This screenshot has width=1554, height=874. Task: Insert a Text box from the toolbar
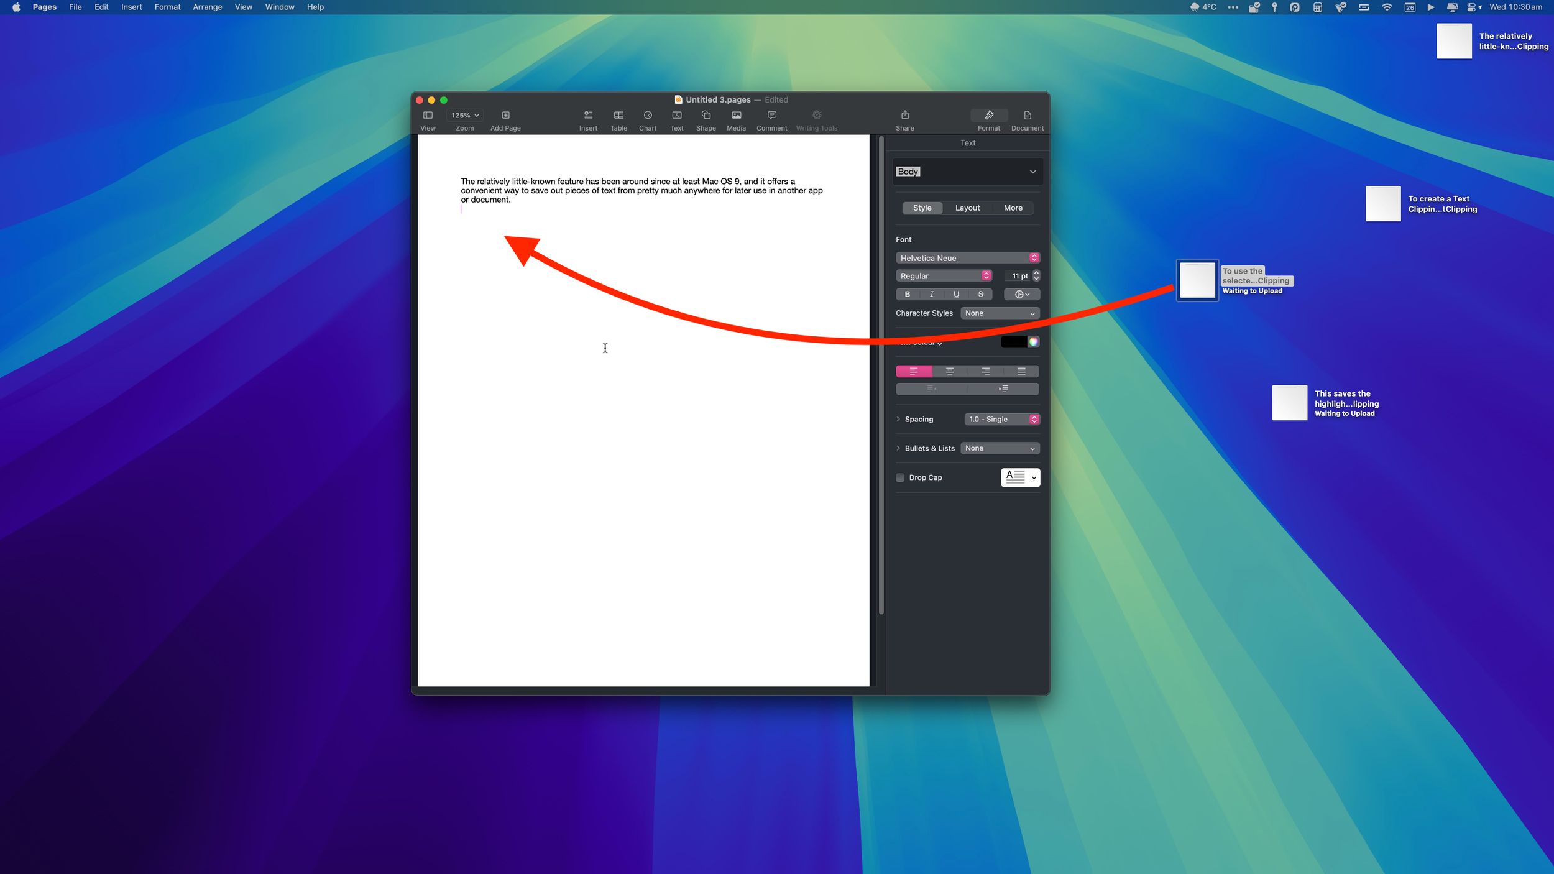676,119
